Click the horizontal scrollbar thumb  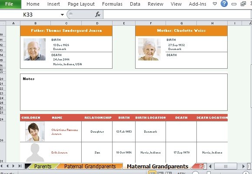tap(225, 166)
